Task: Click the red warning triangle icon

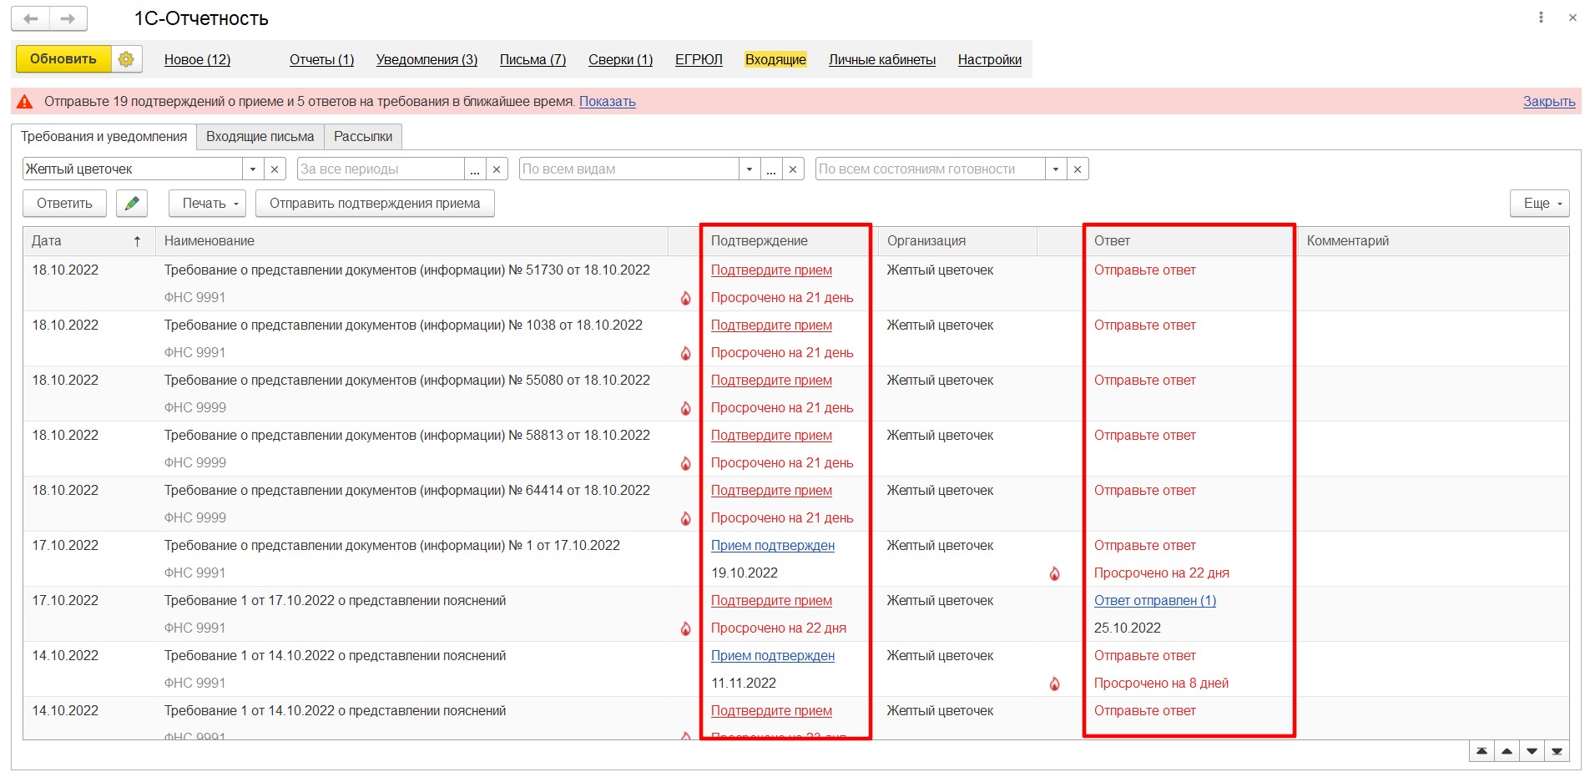Action: [x=25, y=102]
